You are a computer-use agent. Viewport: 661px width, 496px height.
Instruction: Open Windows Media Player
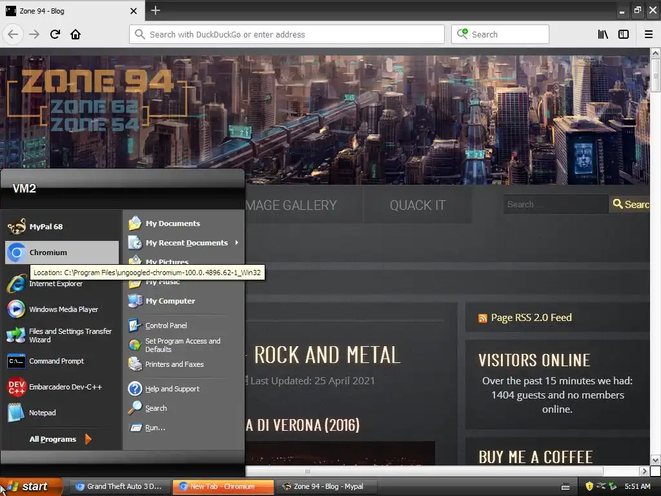pyautogui.click(x=62, y=309)
